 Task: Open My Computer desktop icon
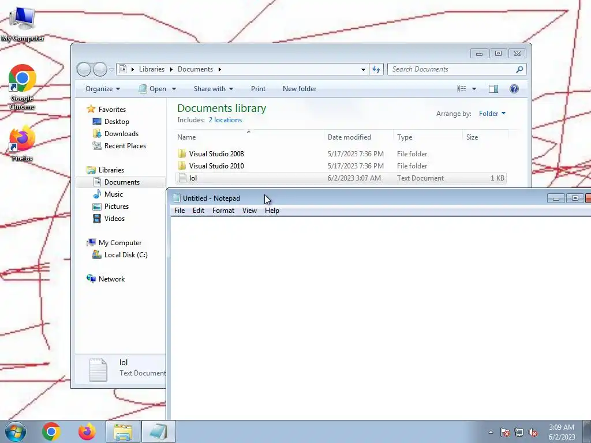tap(22, 23)
